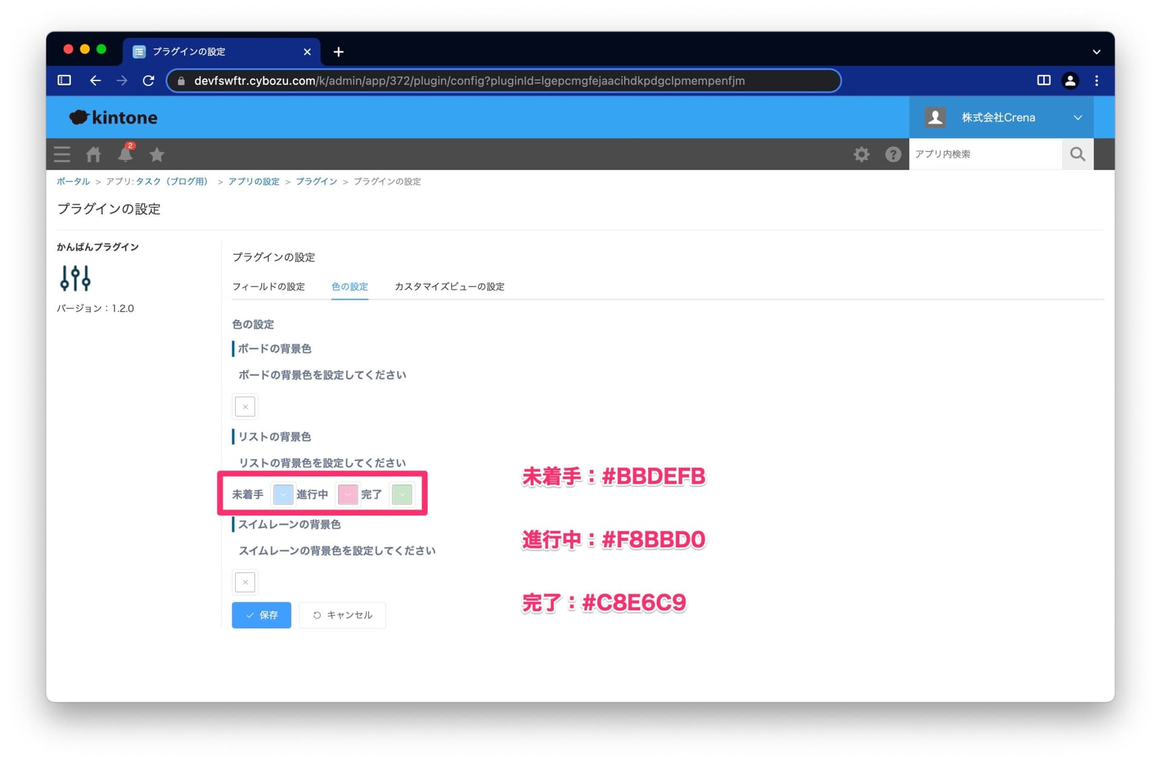Open the 完了 green color swatch

click(x=402, y=494)
